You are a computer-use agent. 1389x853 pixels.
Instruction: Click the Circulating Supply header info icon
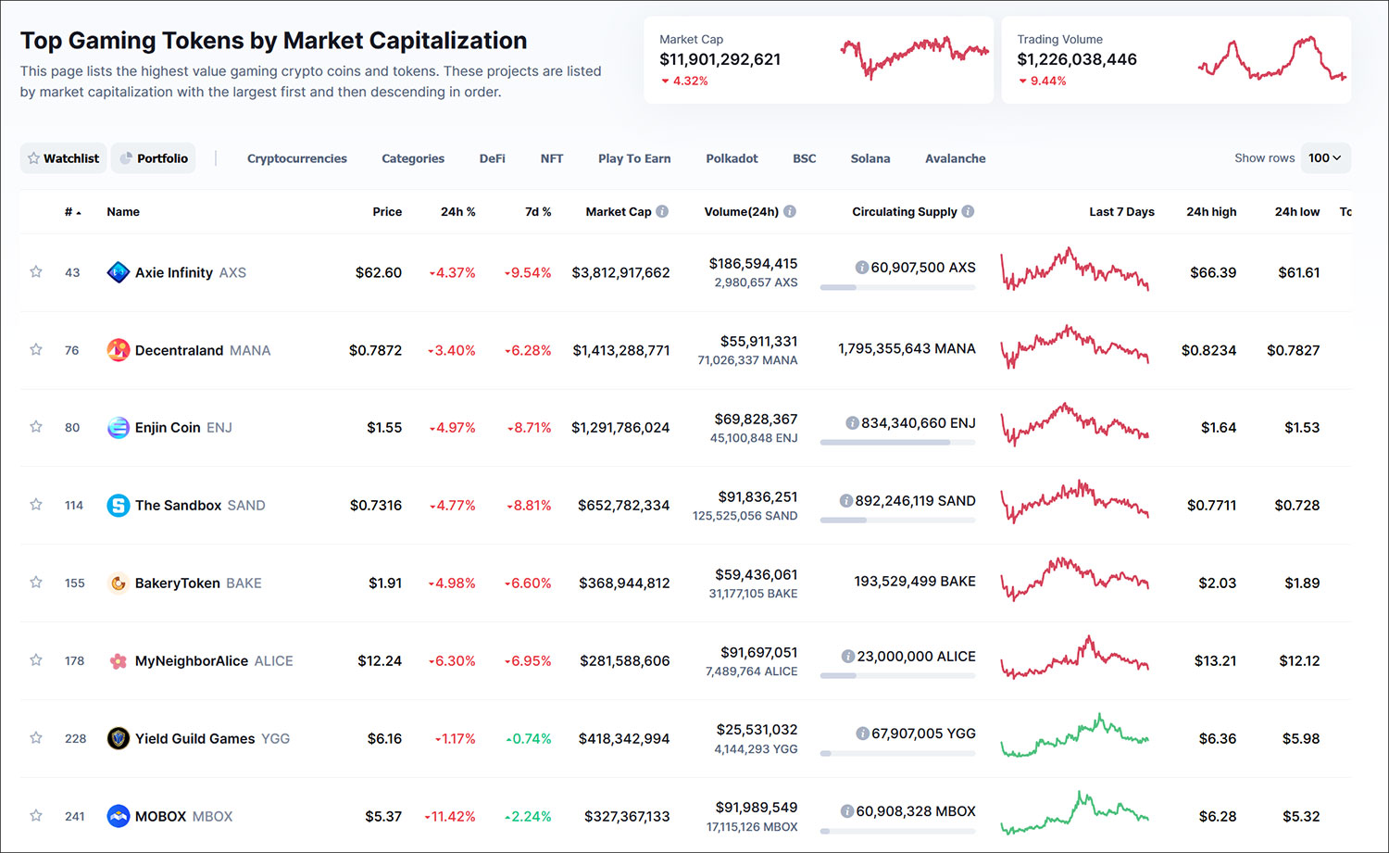click(x=968, y=211)
